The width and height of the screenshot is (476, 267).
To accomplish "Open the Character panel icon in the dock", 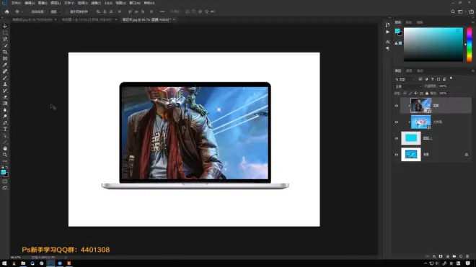I will tap(388, 42).
